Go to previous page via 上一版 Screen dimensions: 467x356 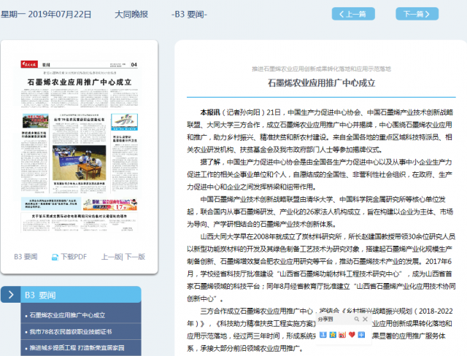pyautogui.click(x=111, y=257)
